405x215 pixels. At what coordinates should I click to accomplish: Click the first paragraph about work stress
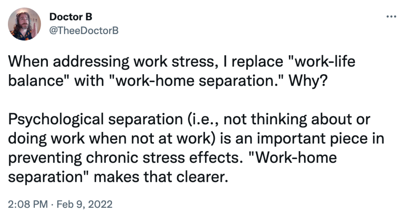(x=182, y=71)
